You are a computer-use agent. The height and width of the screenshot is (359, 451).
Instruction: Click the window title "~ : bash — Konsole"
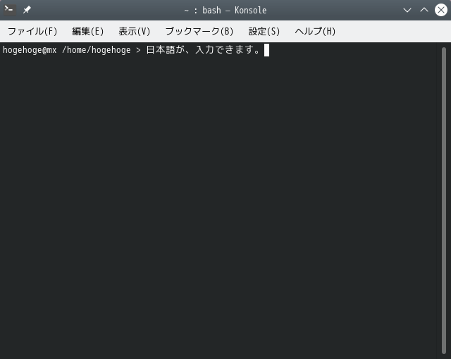coord(225,11)
